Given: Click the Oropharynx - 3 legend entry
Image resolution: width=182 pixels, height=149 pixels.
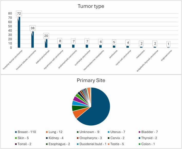Looking at the screenshot, I should coord(89,138).
